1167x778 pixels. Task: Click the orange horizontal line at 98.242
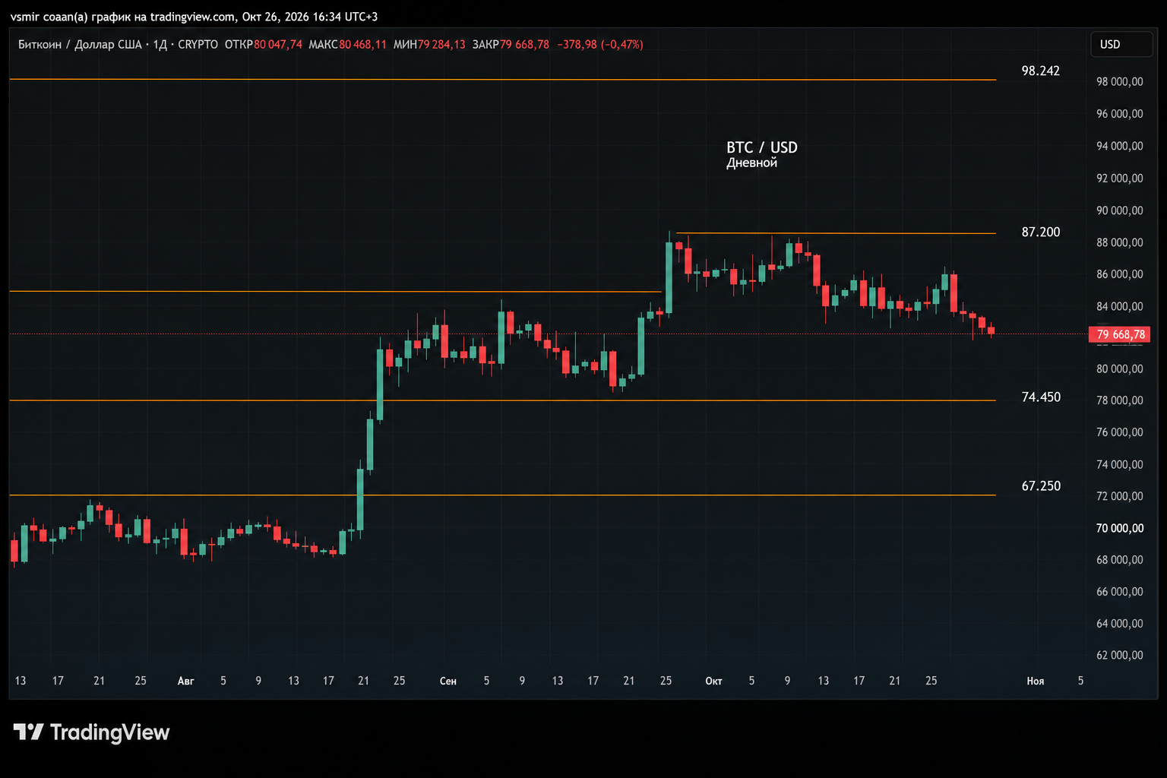pos(502,79)
